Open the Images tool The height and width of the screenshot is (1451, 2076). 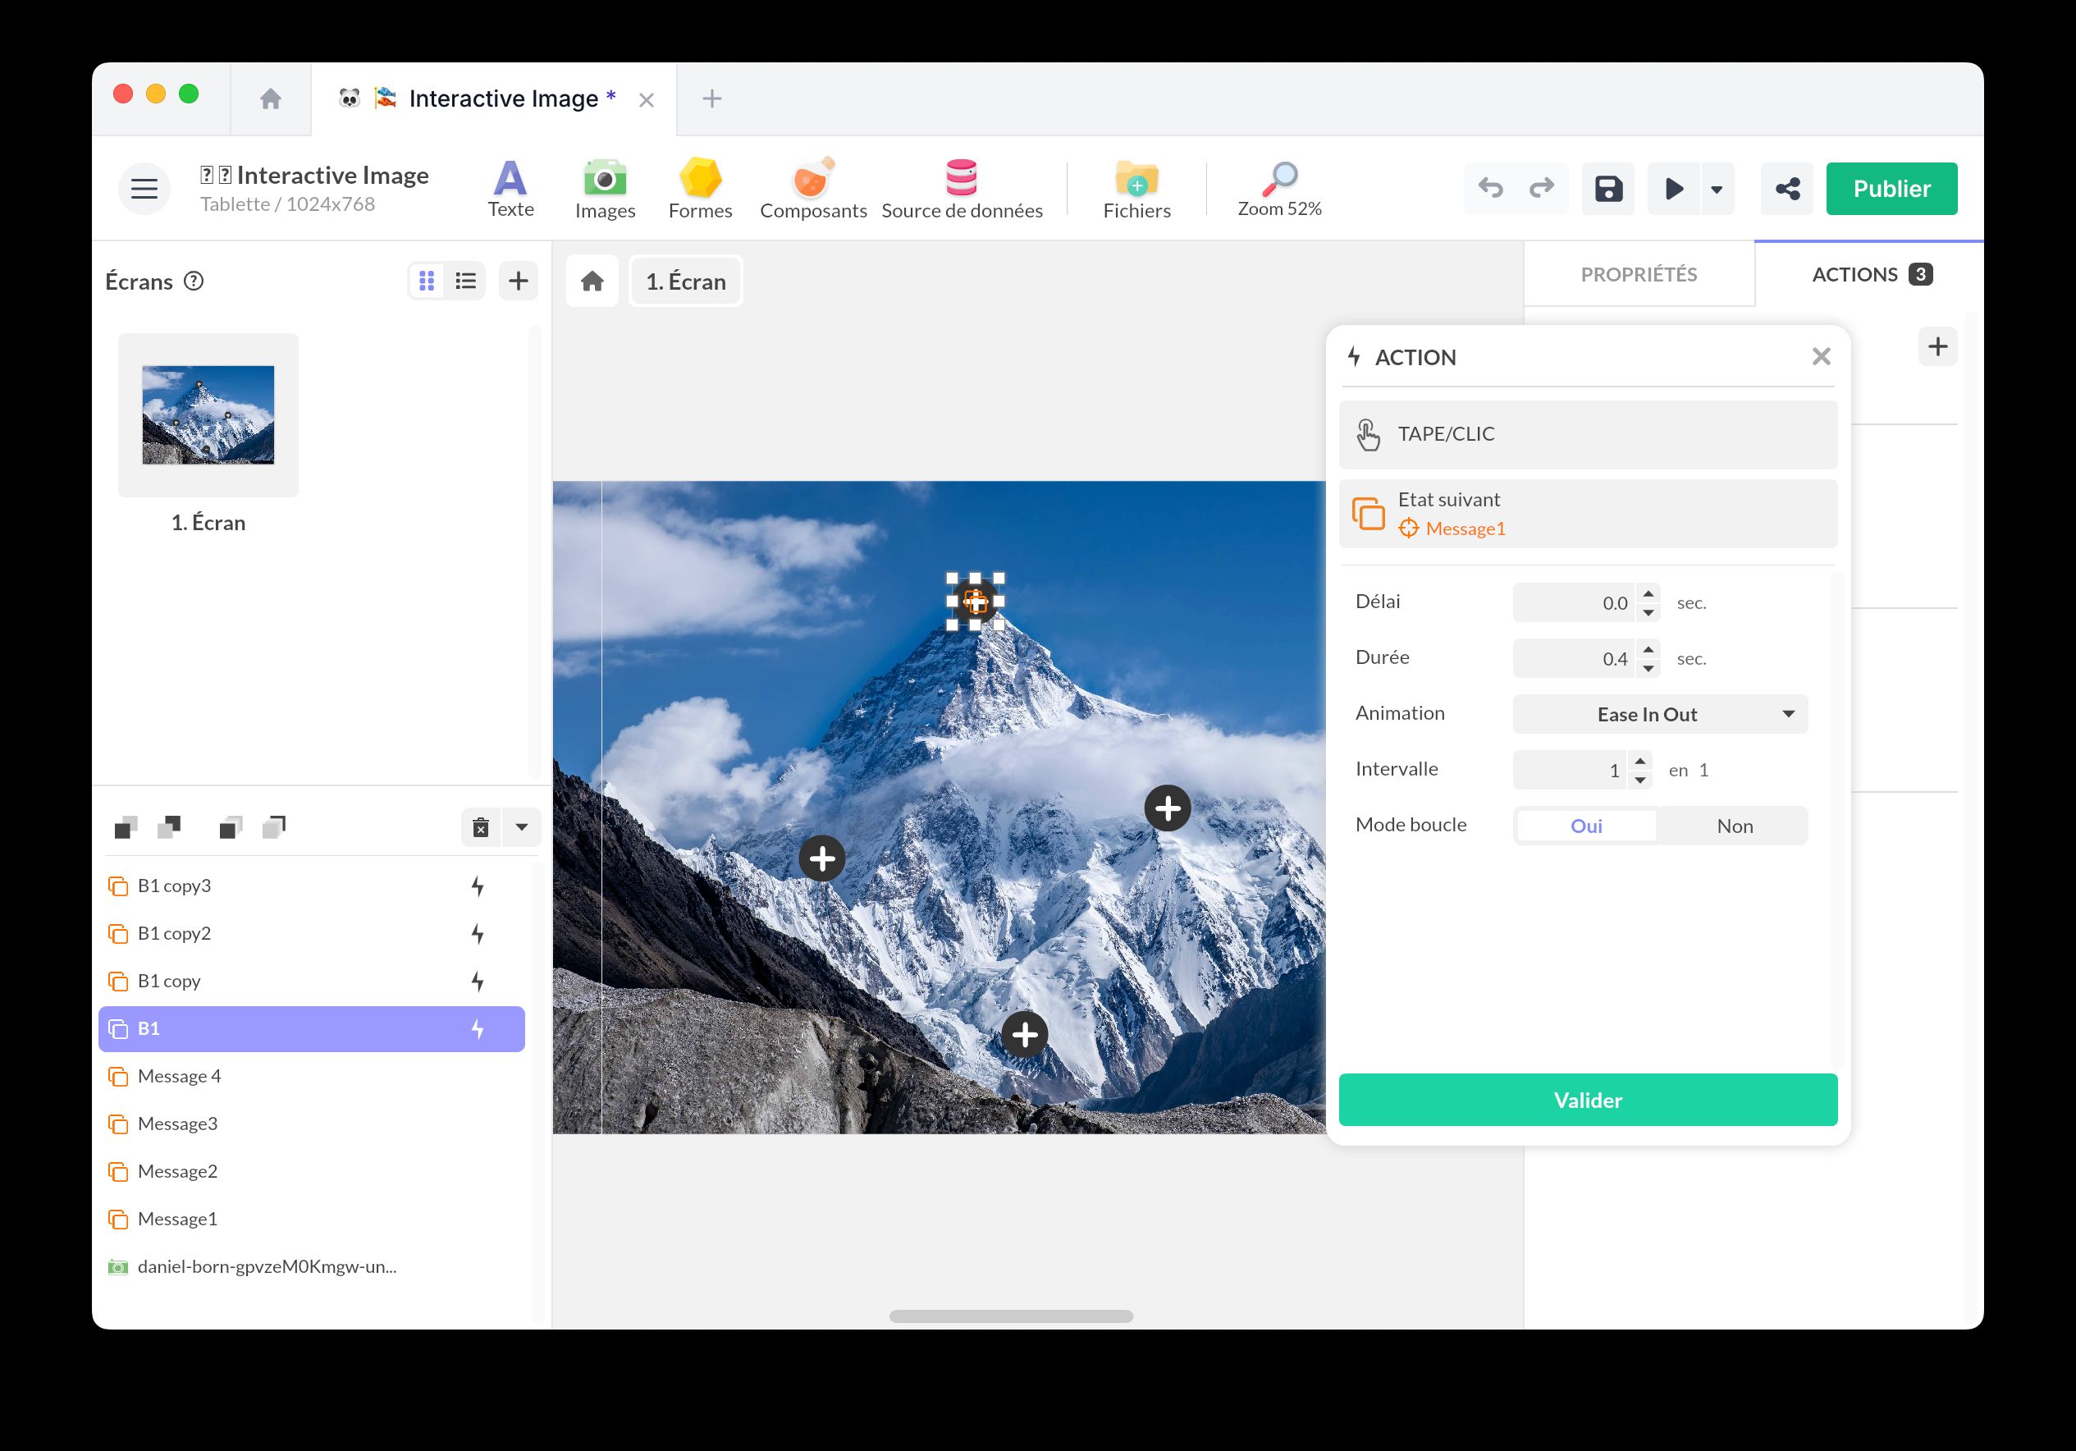(x=604, y=187)
